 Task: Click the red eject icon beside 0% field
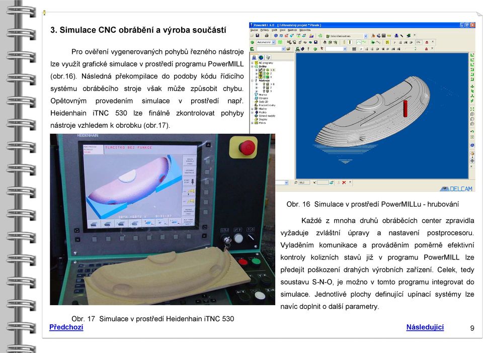pos(427,42)
